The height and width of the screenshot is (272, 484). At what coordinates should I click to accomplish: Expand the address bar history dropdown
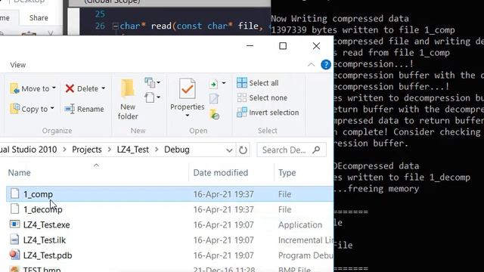pyautogui.click(x=229, y=150)
